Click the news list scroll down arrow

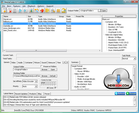tap(134, 105)
